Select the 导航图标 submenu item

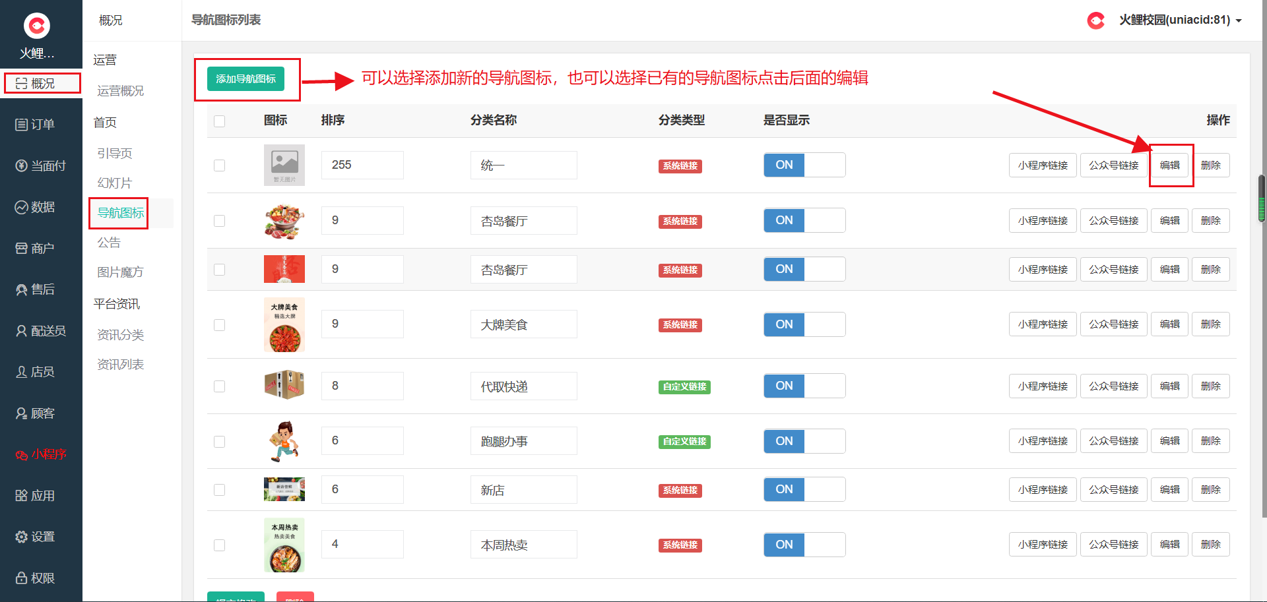click(x=120, y=213)
